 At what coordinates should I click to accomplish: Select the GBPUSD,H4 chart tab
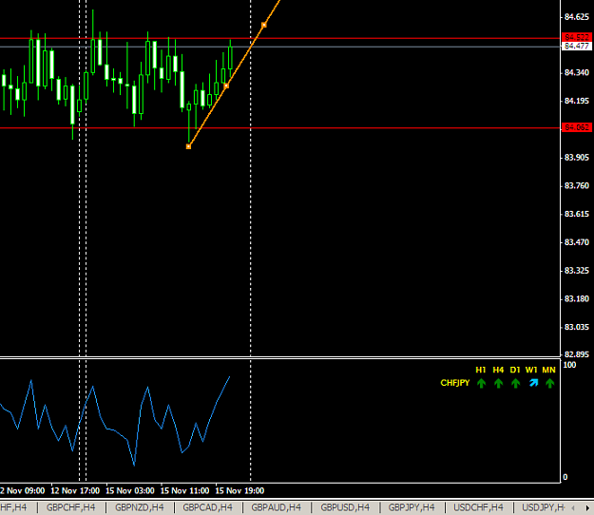tap(345, 507)
